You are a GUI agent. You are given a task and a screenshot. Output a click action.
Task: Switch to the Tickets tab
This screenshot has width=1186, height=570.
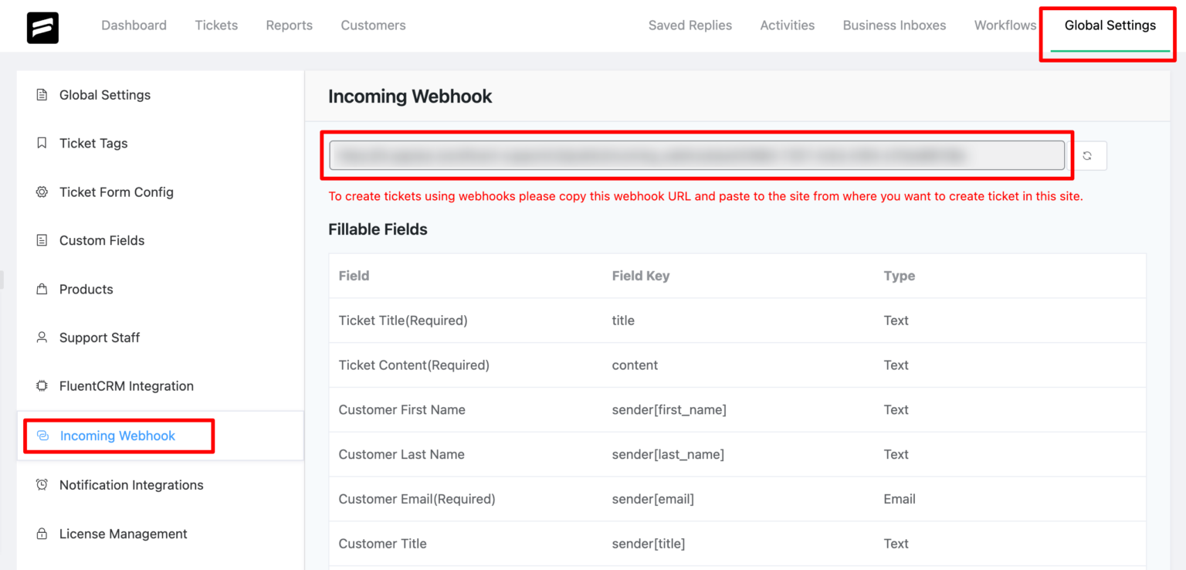point(216,25)
